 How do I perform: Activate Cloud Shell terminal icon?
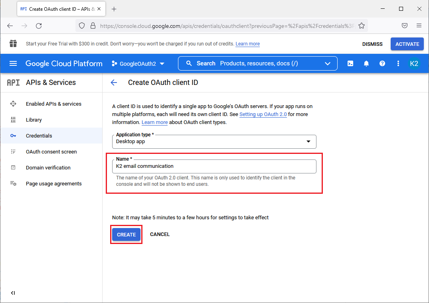click(350, 63)
